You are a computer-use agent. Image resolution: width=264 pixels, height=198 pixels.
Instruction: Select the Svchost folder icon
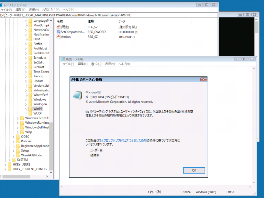(30, 67)
